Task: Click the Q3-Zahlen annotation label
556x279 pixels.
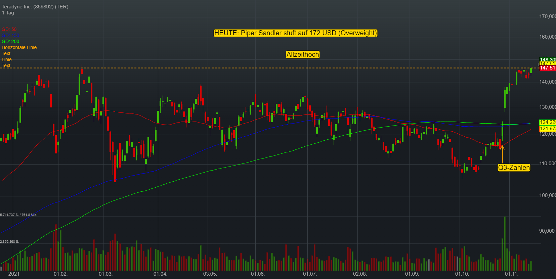Action: [514, 168]
